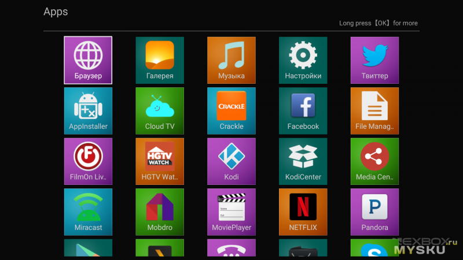Open the MoviePlayer app
This screenshot has width=463, height=260.
point(231,212)
